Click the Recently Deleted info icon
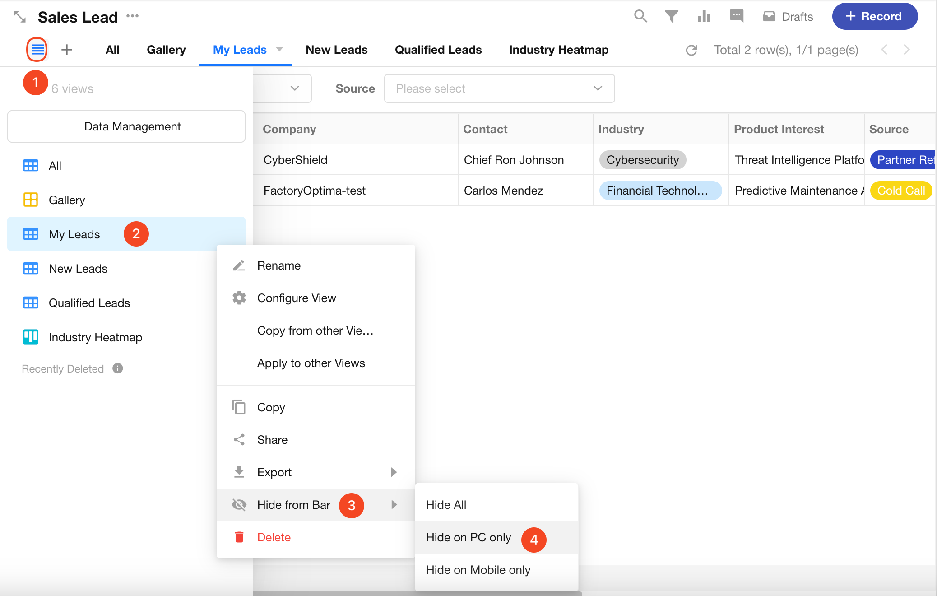Image resolution: width=937 pixels, height=596 pixels. (x=118, y=368)
